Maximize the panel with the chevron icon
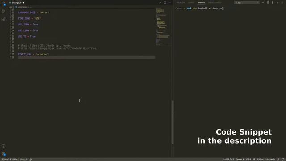This screenshot has height=161, width=286. click(x=277, y=3)
